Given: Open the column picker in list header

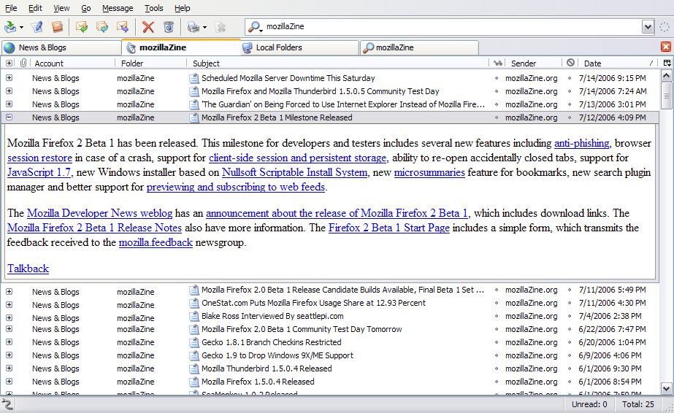Looking at the screenshot, I should coord(667,63).
